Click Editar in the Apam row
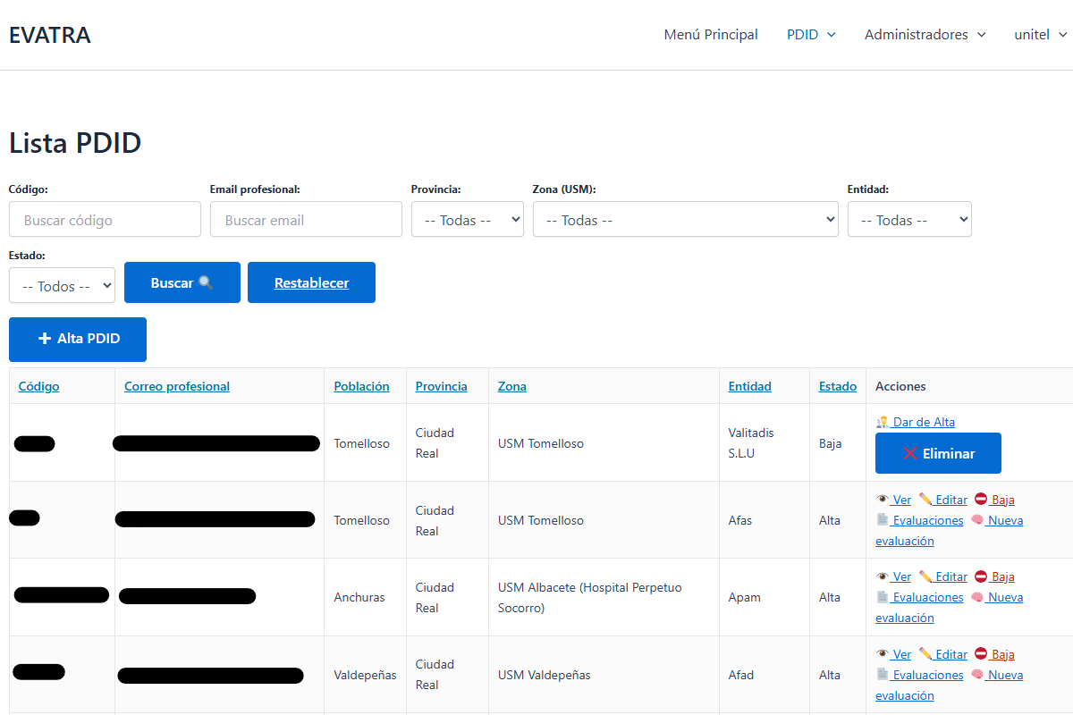1073x715 pixels. [x=942, y=576]
